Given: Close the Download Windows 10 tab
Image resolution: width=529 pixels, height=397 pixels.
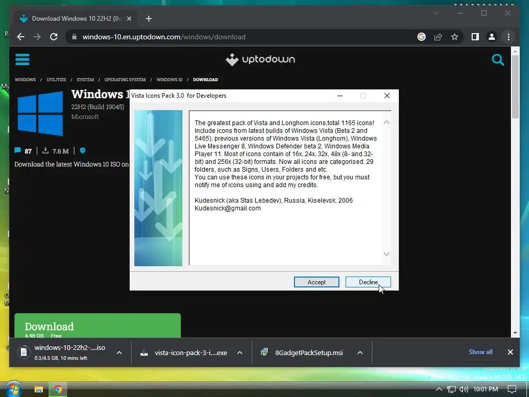Looking at the screenshot, I should pyautogui.click(x=129, y=19).
